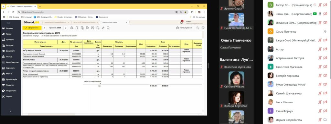Screen dimensions: 331x124
Task: Open the Замовлення bookmark
Action: (102, 17)
